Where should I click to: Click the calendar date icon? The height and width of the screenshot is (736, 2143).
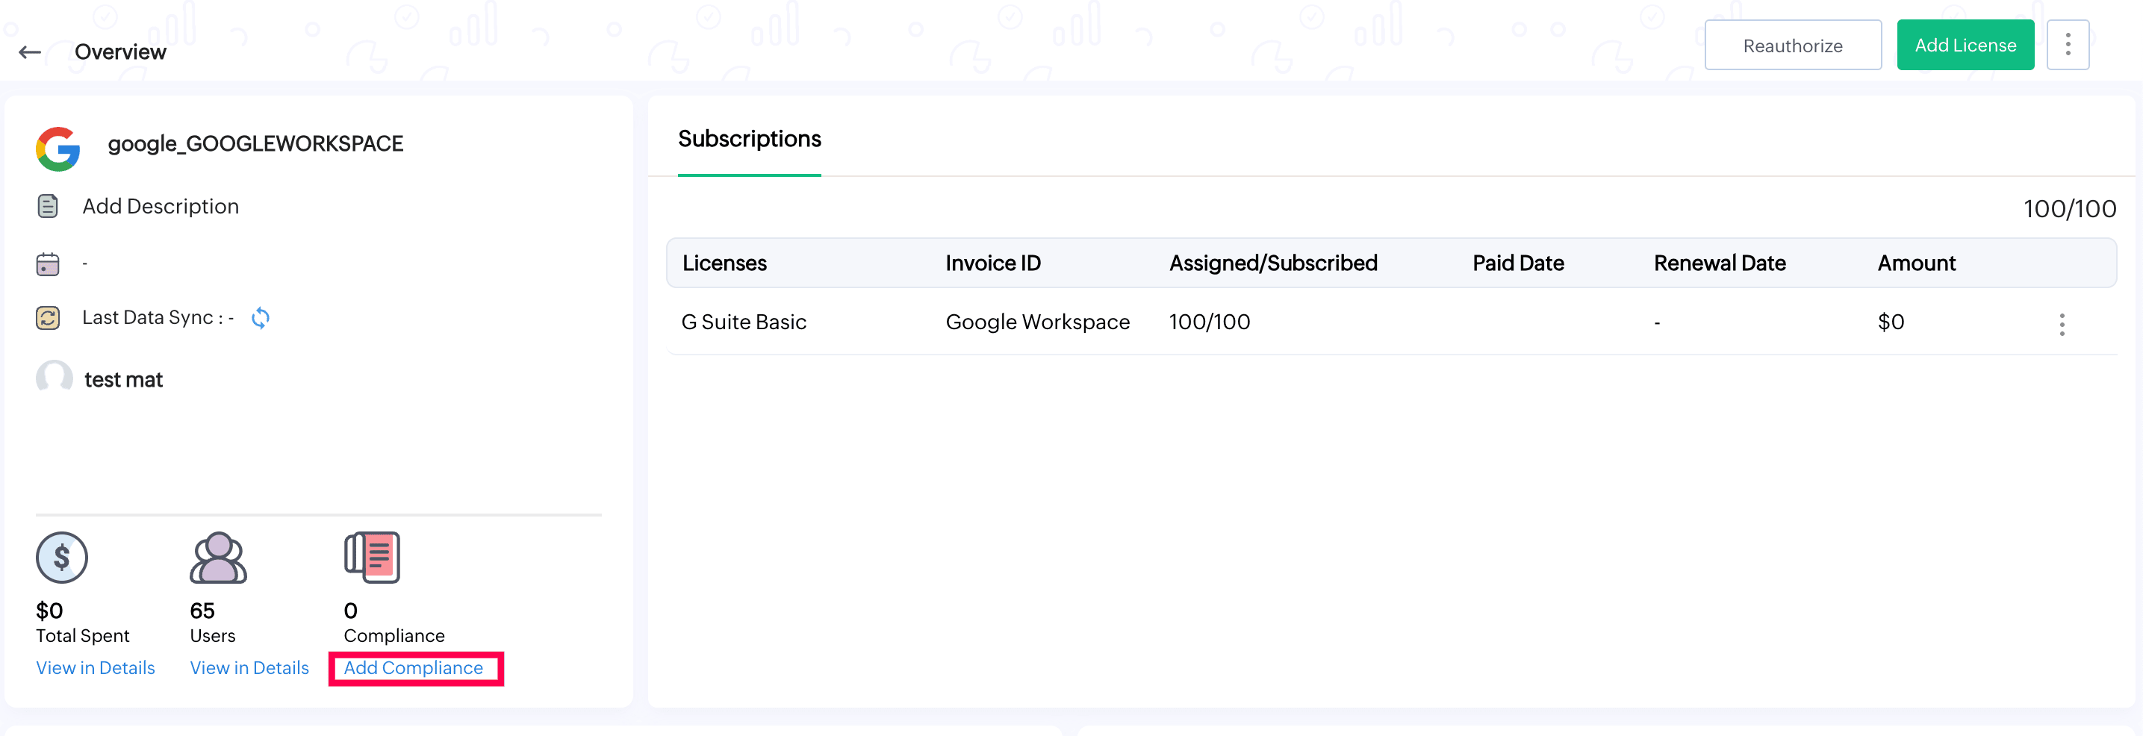click(x=49, y=264)
